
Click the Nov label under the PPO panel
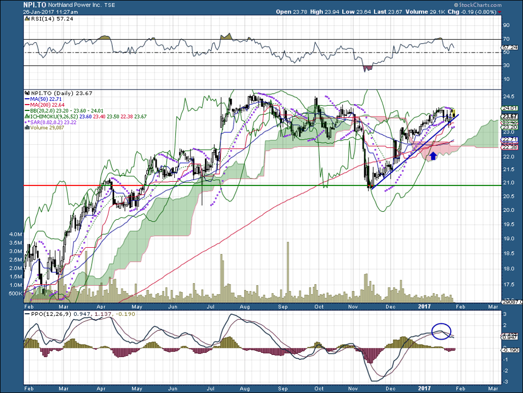tap(353, 388)
